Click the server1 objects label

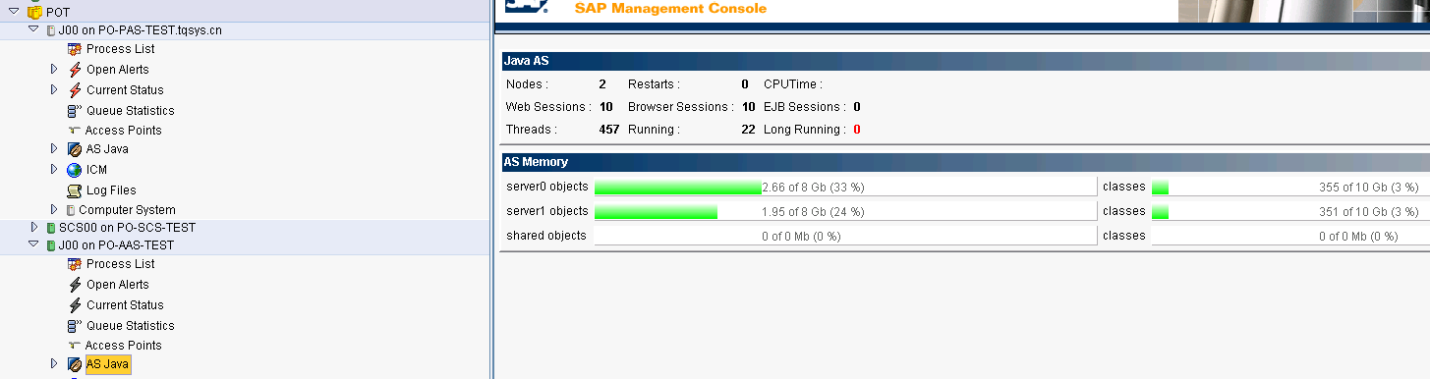547,211
